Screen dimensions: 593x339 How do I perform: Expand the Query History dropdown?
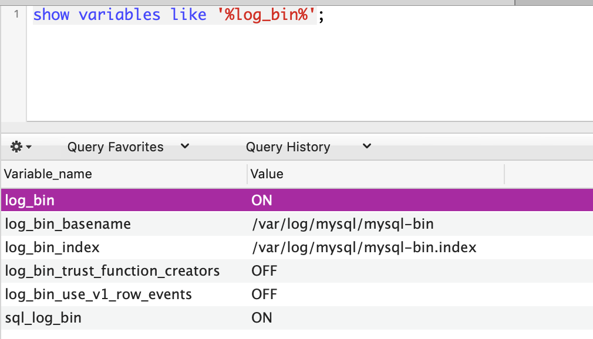pos(309,147)
